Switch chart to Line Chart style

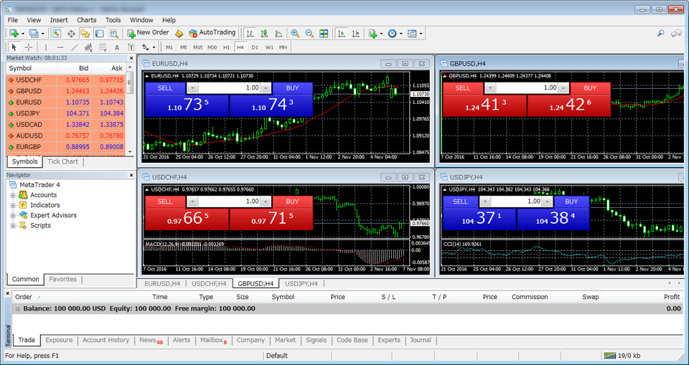[x=278, y=34]
